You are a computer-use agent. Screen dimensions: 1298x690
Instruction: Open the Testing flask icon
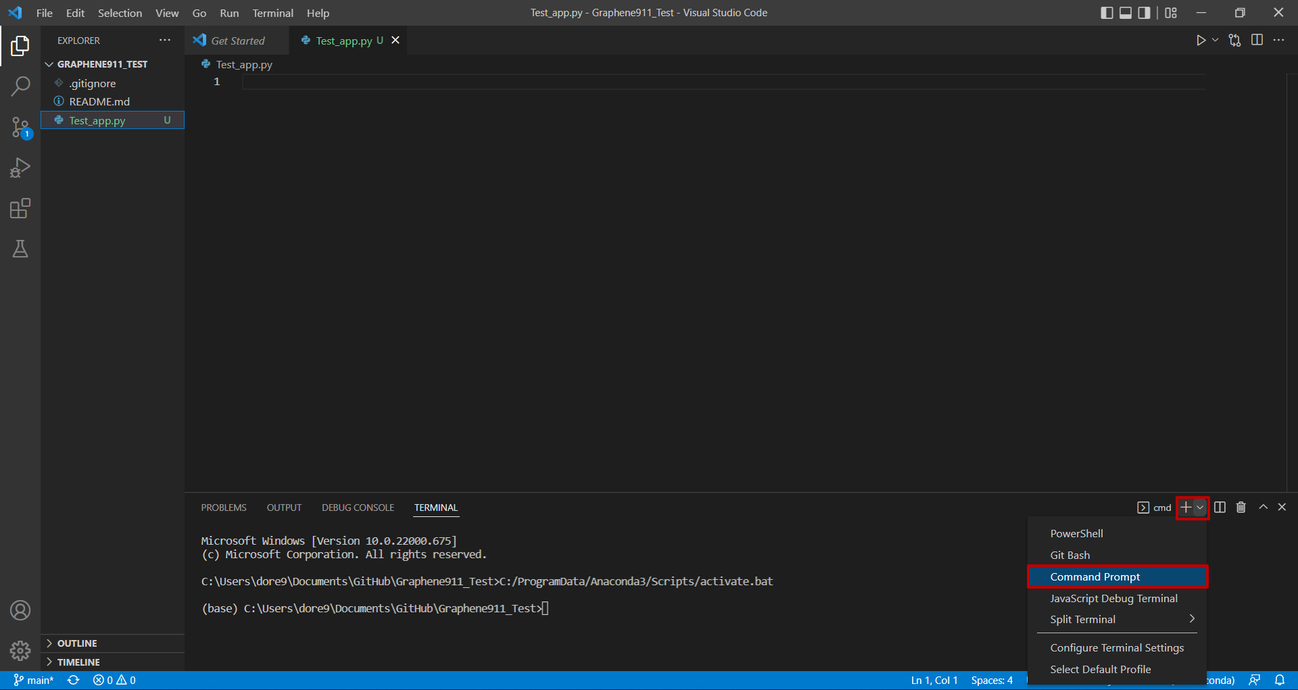[20, 249]
